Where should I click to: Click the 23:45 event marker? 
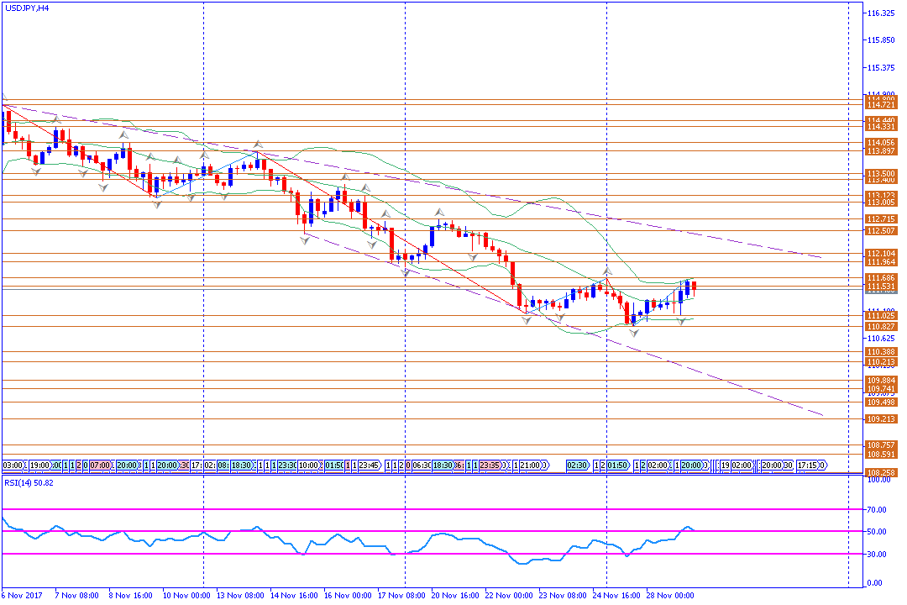pos(369,466)
